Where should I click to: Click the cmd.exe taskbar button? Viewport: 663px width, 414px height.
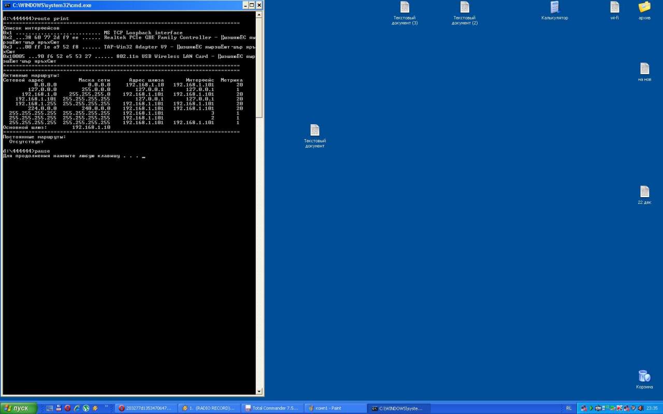tap(398, 408)
